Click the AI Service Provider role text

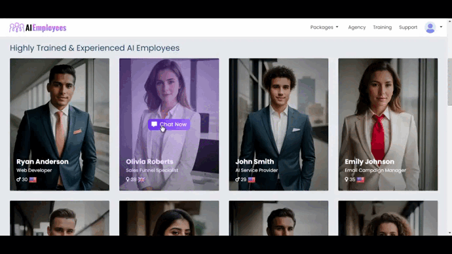coord(257,170)
